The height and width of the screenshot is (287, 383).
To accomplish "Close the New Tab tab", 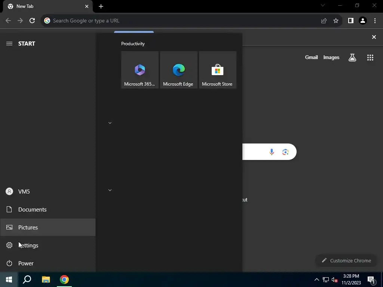I will click(x=86, y=6).
